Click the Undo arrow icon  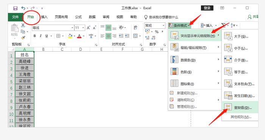click(x=23, y=8)
